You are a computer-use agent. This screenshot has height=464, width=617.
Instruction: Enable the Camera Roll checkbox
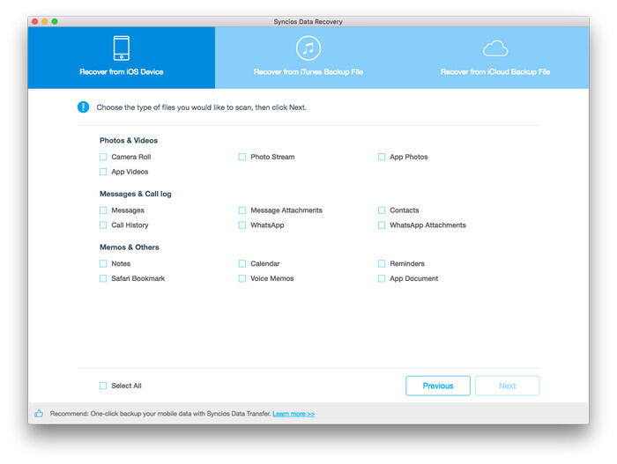tap(103, 158)
